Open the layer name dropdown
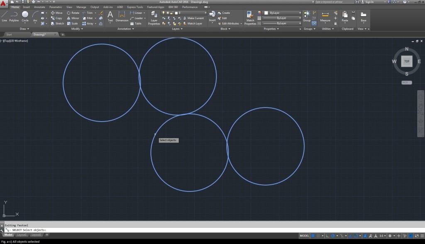425x244 pixels. click(191, 13)
